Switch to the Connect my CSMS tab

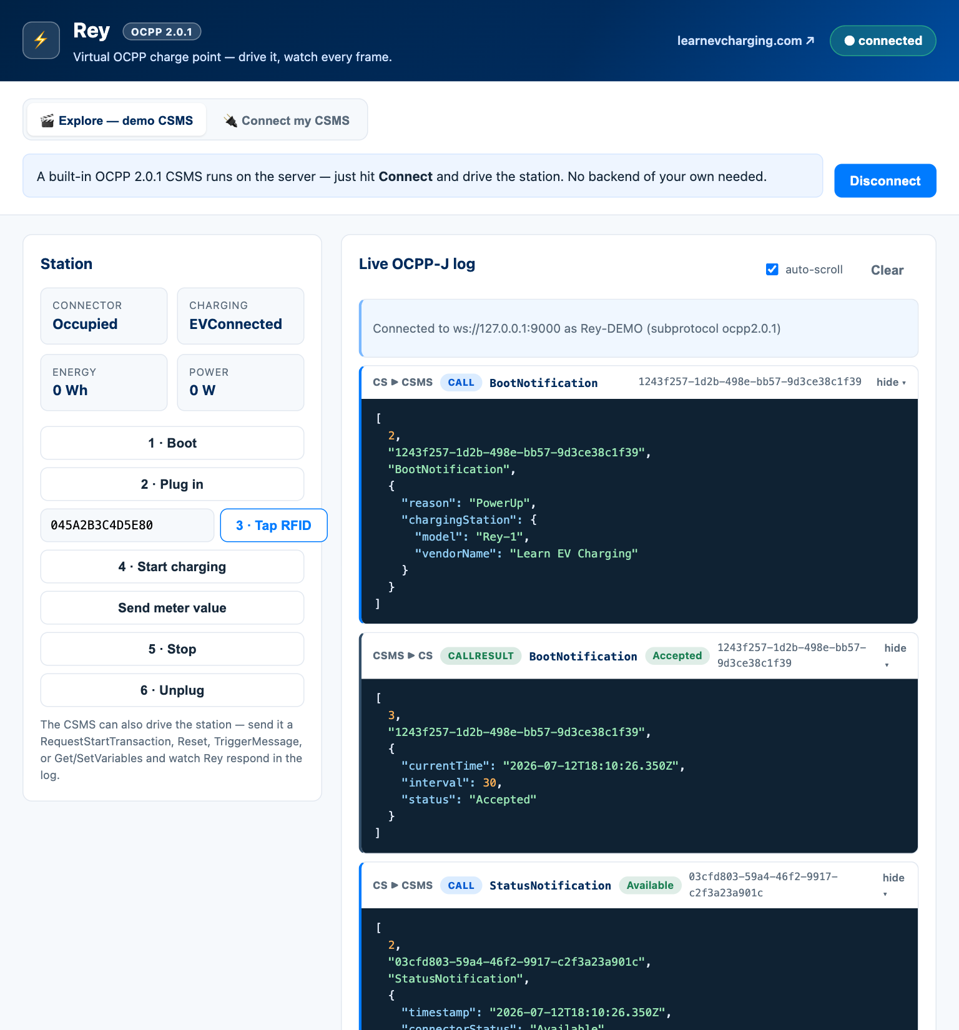[x=287, y=120]
